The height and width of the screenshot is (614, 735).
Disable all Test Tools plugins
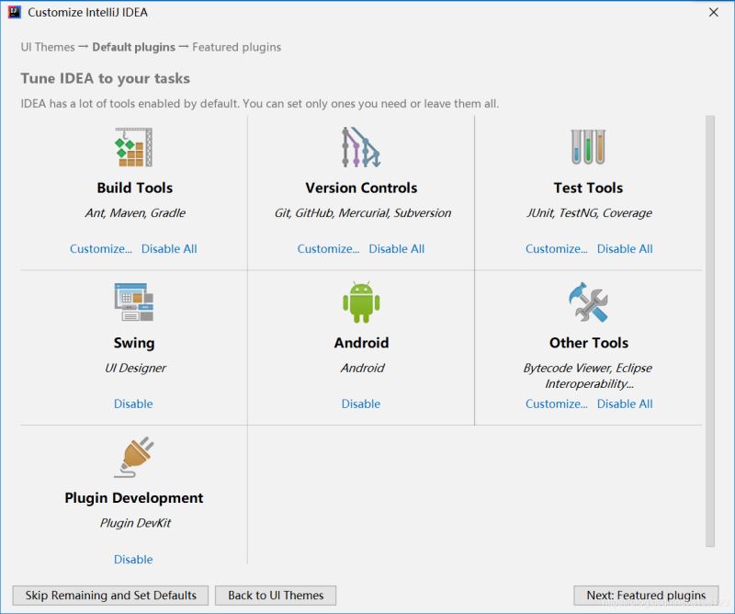point(625,249)
